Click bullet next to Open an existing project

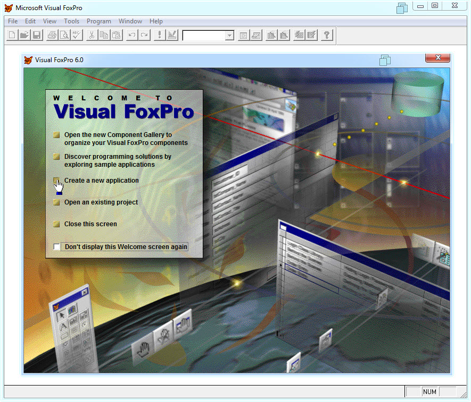56,202
